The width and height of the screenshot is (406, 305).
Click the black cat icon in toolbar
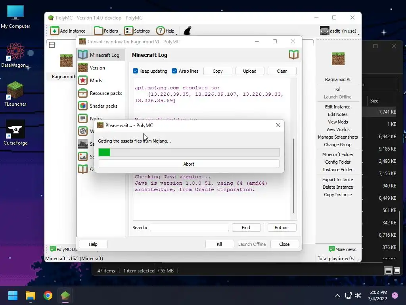coord(188,31)
